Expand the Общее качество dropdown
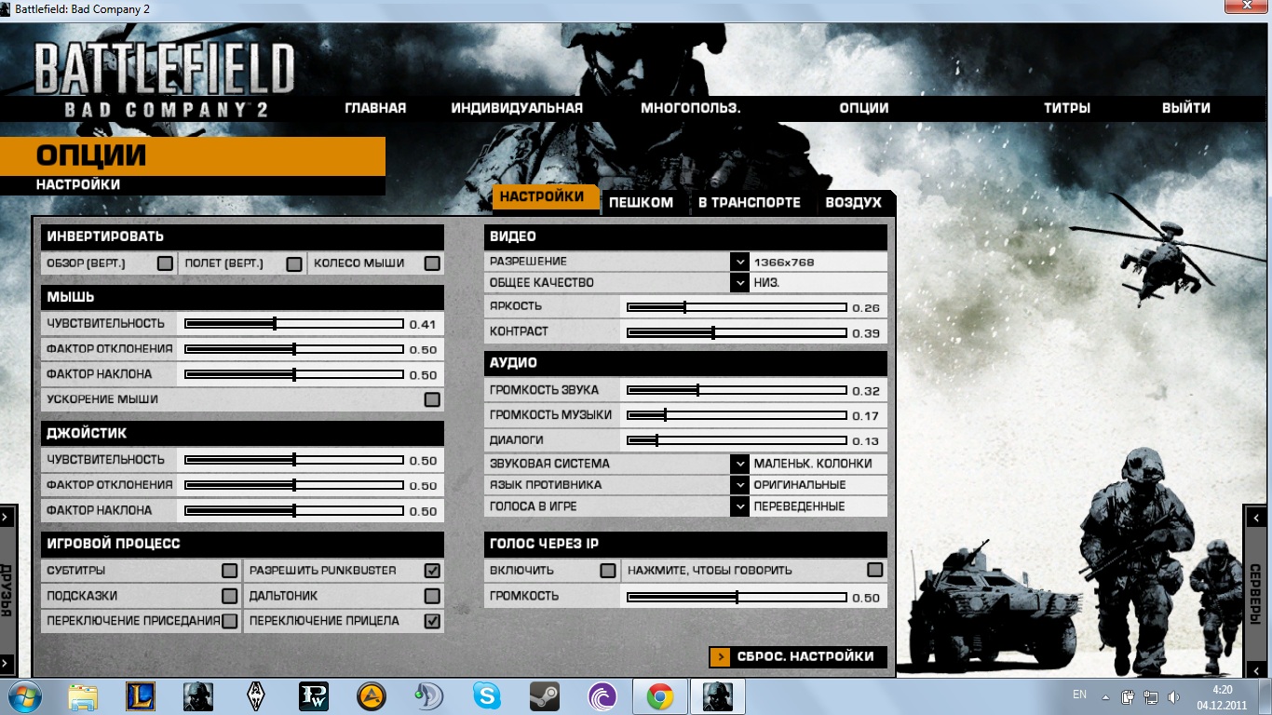The image size is (1272, 715). click(x=739, y=283)
